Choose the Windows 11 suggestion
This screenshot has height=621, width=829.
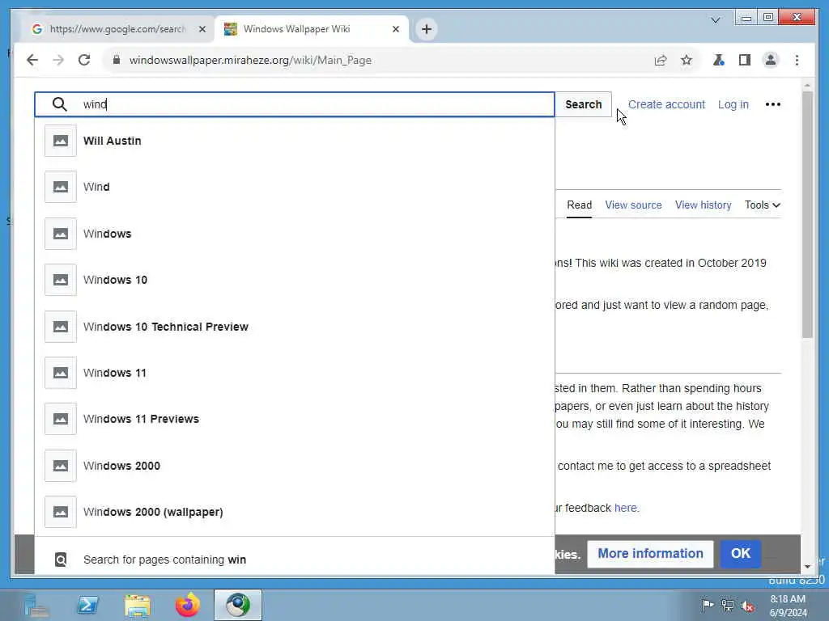click(295, 372)
